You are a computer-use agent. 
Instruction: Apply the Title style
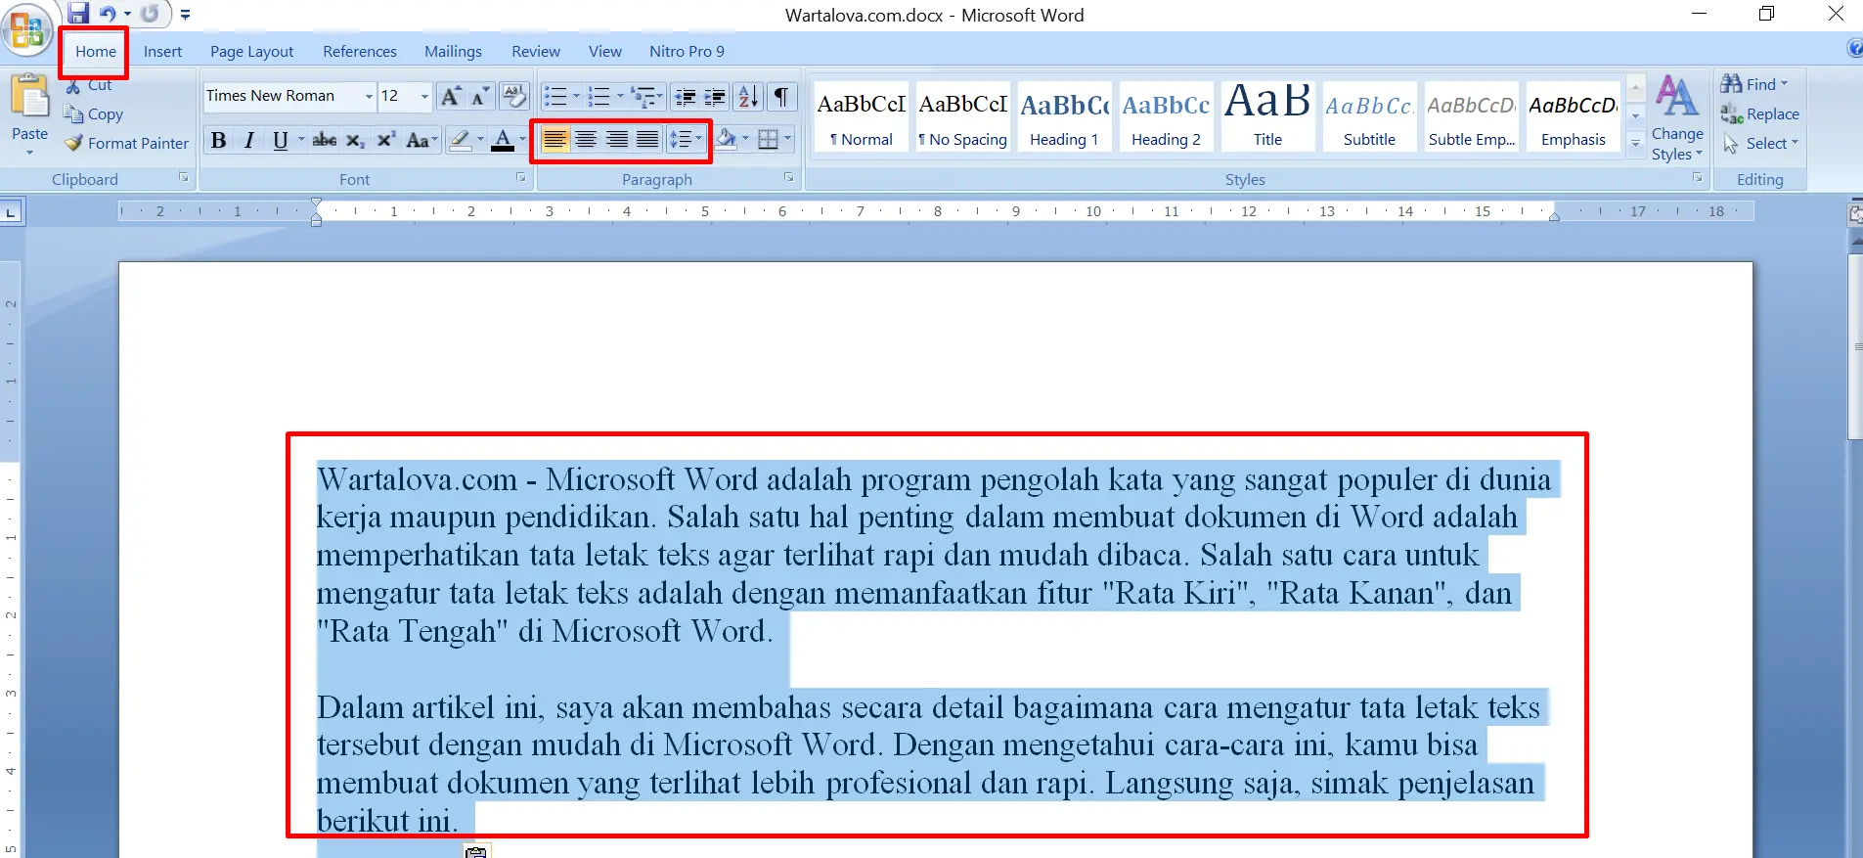pos(1268,116)
